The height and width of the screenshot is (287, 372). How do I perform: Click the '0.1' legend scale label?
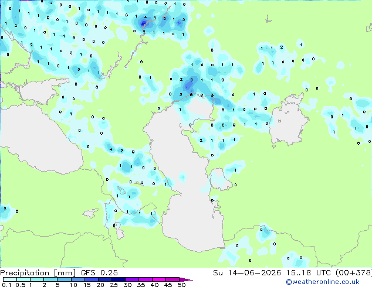(x=7, y=285)
